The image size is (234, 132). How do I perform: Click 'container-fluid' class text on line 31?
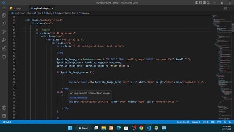[51, 20]
